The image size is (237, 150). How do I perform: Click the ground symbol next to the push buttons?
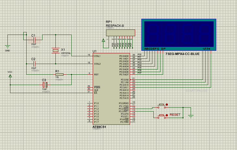[191, 116]
